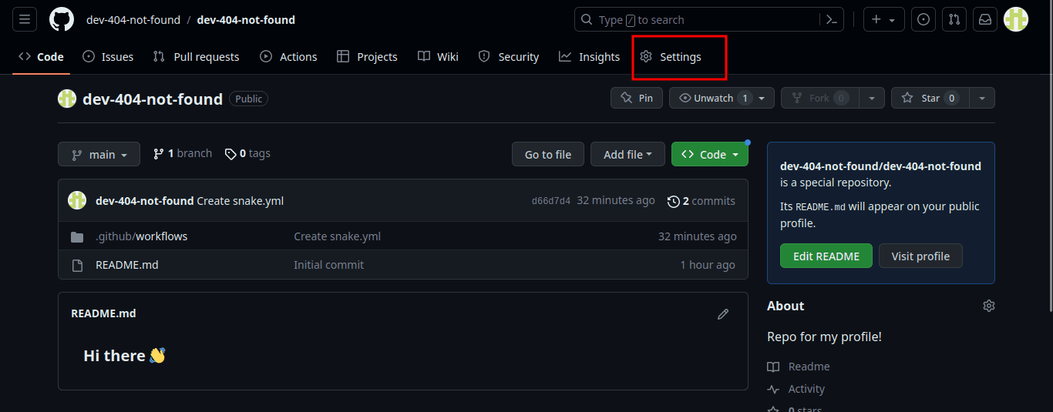Focus the Type / to search field

coord(698,20)
